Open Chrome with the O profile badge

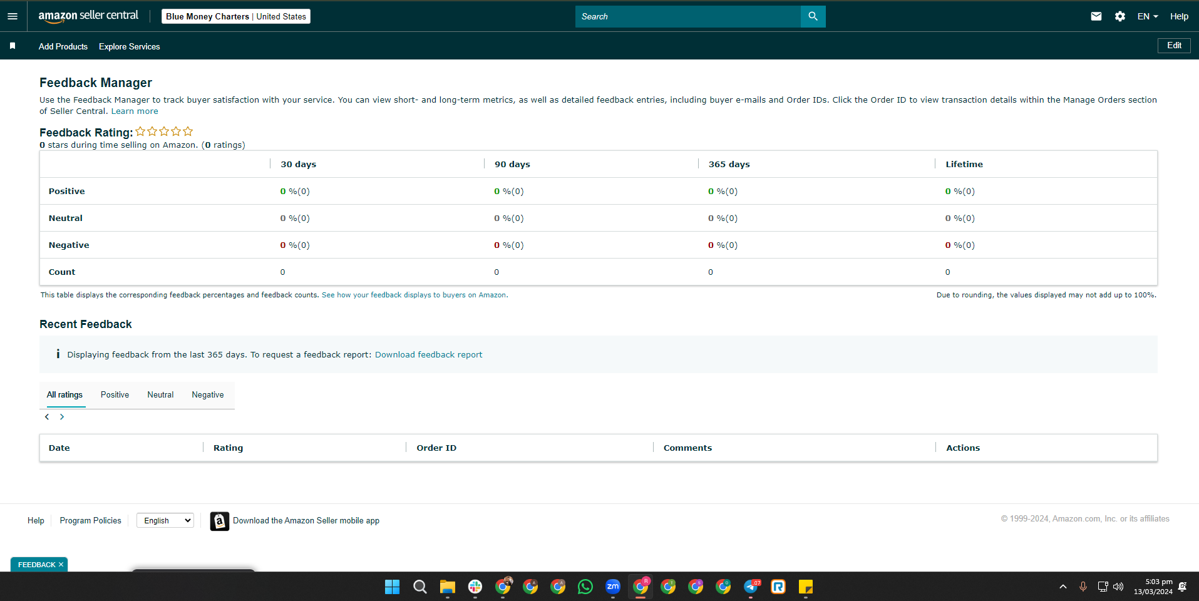point(723,587)
